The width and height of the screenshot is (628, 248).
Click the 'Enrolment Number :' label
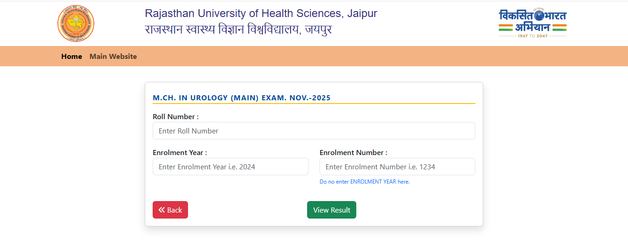tap(354, 153)
